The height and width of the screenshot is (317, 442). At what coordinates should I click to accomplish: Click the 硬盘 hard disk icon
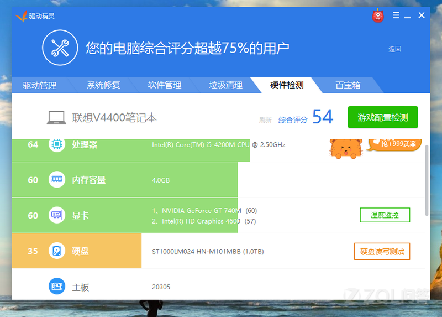57,251
